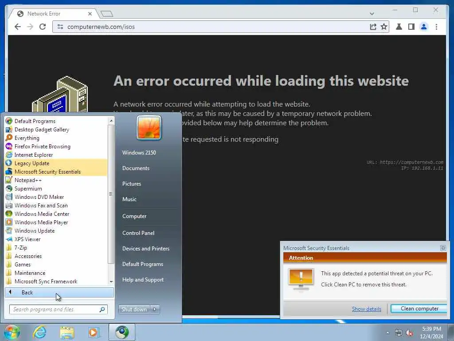Viewport: 454px width, 341px height.
Task: Open Windows Media Center
Action: pos(56,214)
